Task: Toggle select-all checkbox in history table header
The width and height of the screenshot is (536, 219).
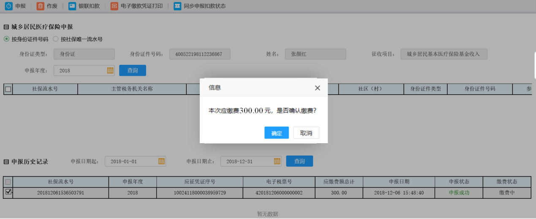Action: (x=8, y=182)
